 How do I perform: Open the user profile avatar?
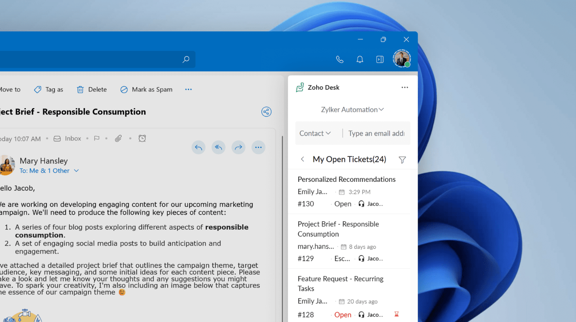tap(402, 59)
